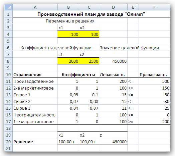This screenshot has width=175, height=156.
Task: Select row 4 header
Action: pyautogui.click(x=8, y=34)
